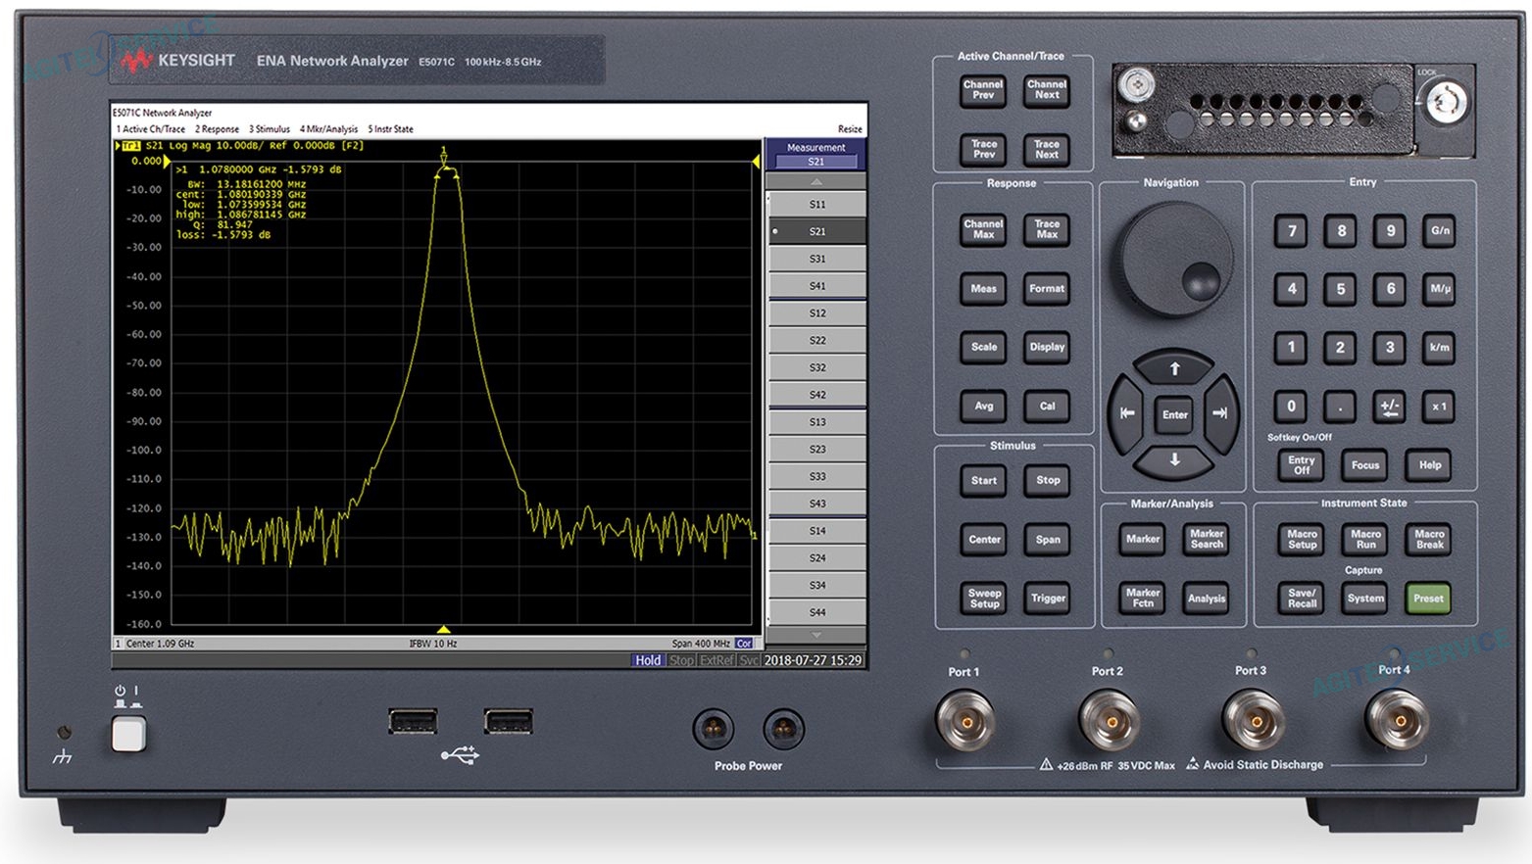This screenshot has width=1532, height=864.
Task: Toggle the front-panel power switch
Action: [128, 734]
